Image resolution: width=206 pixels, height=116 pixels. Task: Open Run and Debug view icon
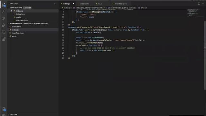[x=4, y=25]
